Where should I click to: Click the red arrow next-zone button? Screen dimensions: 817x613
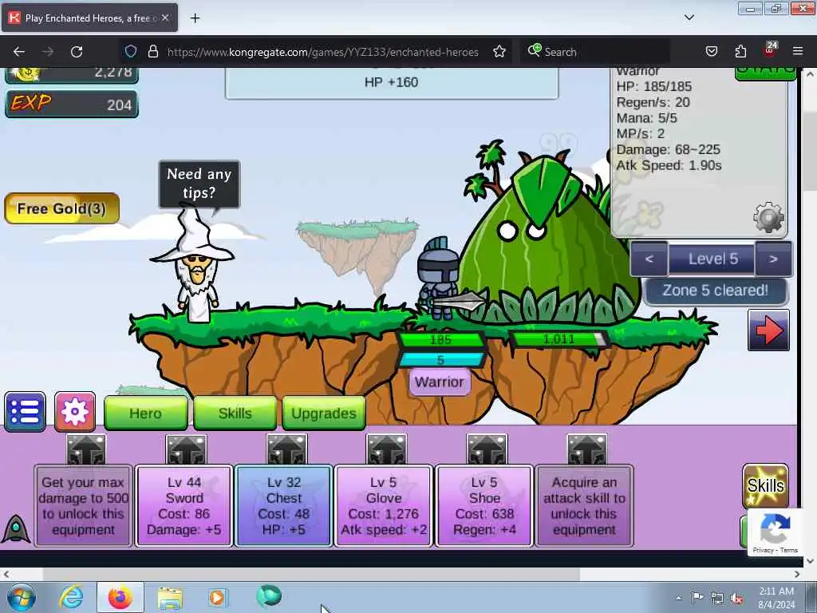768,330
